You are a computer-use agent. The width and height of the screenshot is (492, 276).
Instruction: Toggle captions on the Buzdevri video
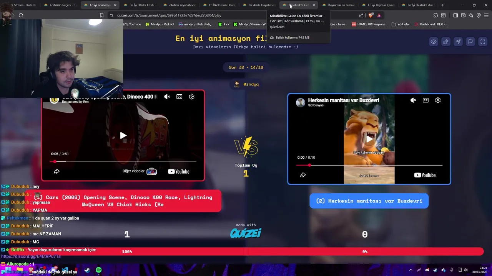pos(426,100)
